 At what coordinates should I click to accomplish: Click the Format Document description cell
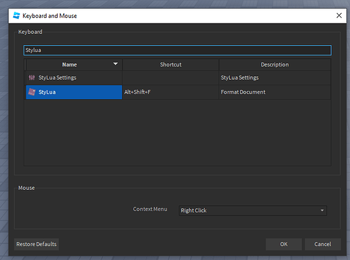pyautogui.click(x=275, y=92)
